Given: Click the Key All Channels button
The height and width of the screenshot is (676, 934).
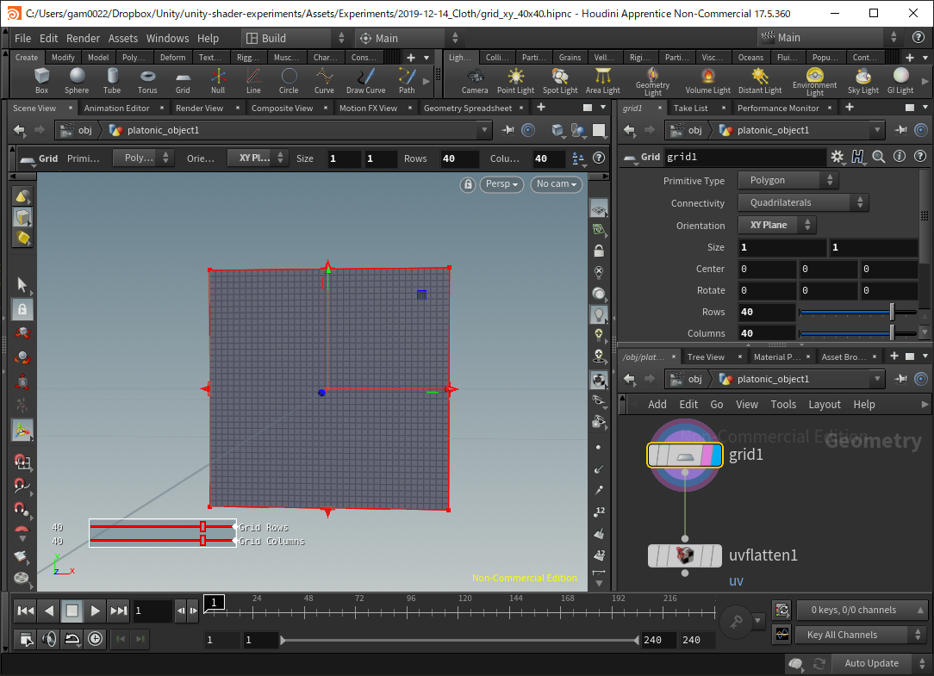Looking at the screenshot, I should 861,635.
